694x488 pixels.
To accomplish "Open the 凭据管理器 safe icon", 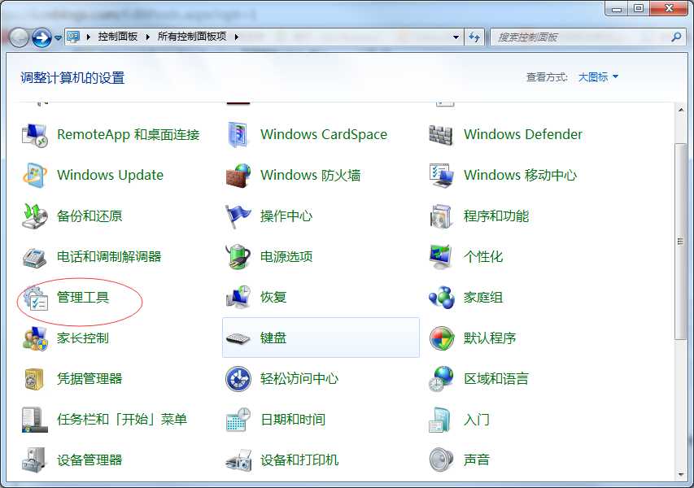I will (34, 379).
